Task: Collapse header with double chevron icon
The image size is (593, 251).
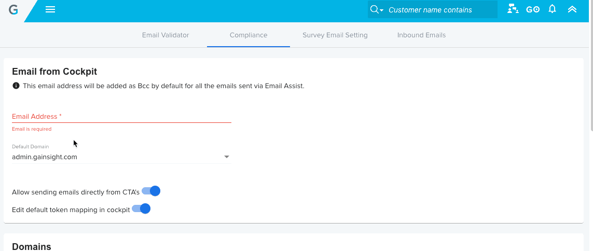Action: [x=572, y=9]
